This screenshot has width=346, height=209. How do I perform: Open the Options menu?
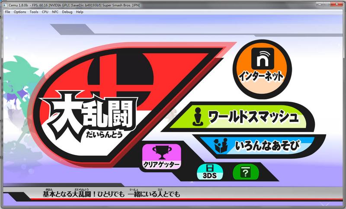20,12
